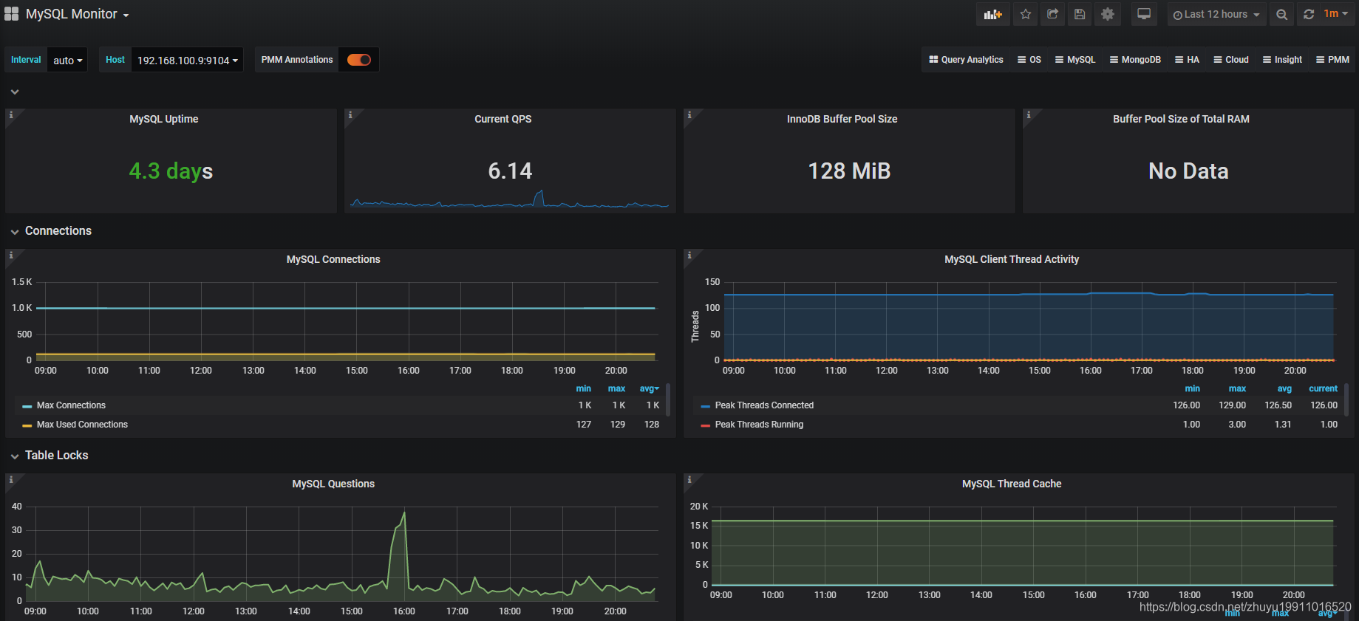1359x621 pixels.
Task: Show info for Current QPS panel
Action: pyautogui.click(x=350, y=114)
